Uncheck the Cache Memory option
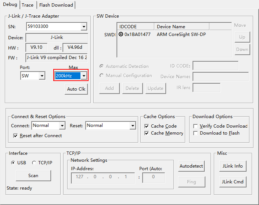This screenshot has width=259, height=205. pyautogui.click(x=147, y=133)
